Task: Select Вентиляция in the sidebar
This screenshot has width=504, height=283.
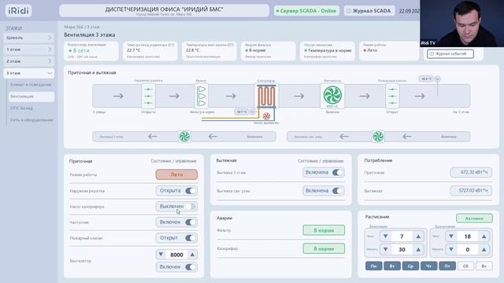Action: click(31, 97)
